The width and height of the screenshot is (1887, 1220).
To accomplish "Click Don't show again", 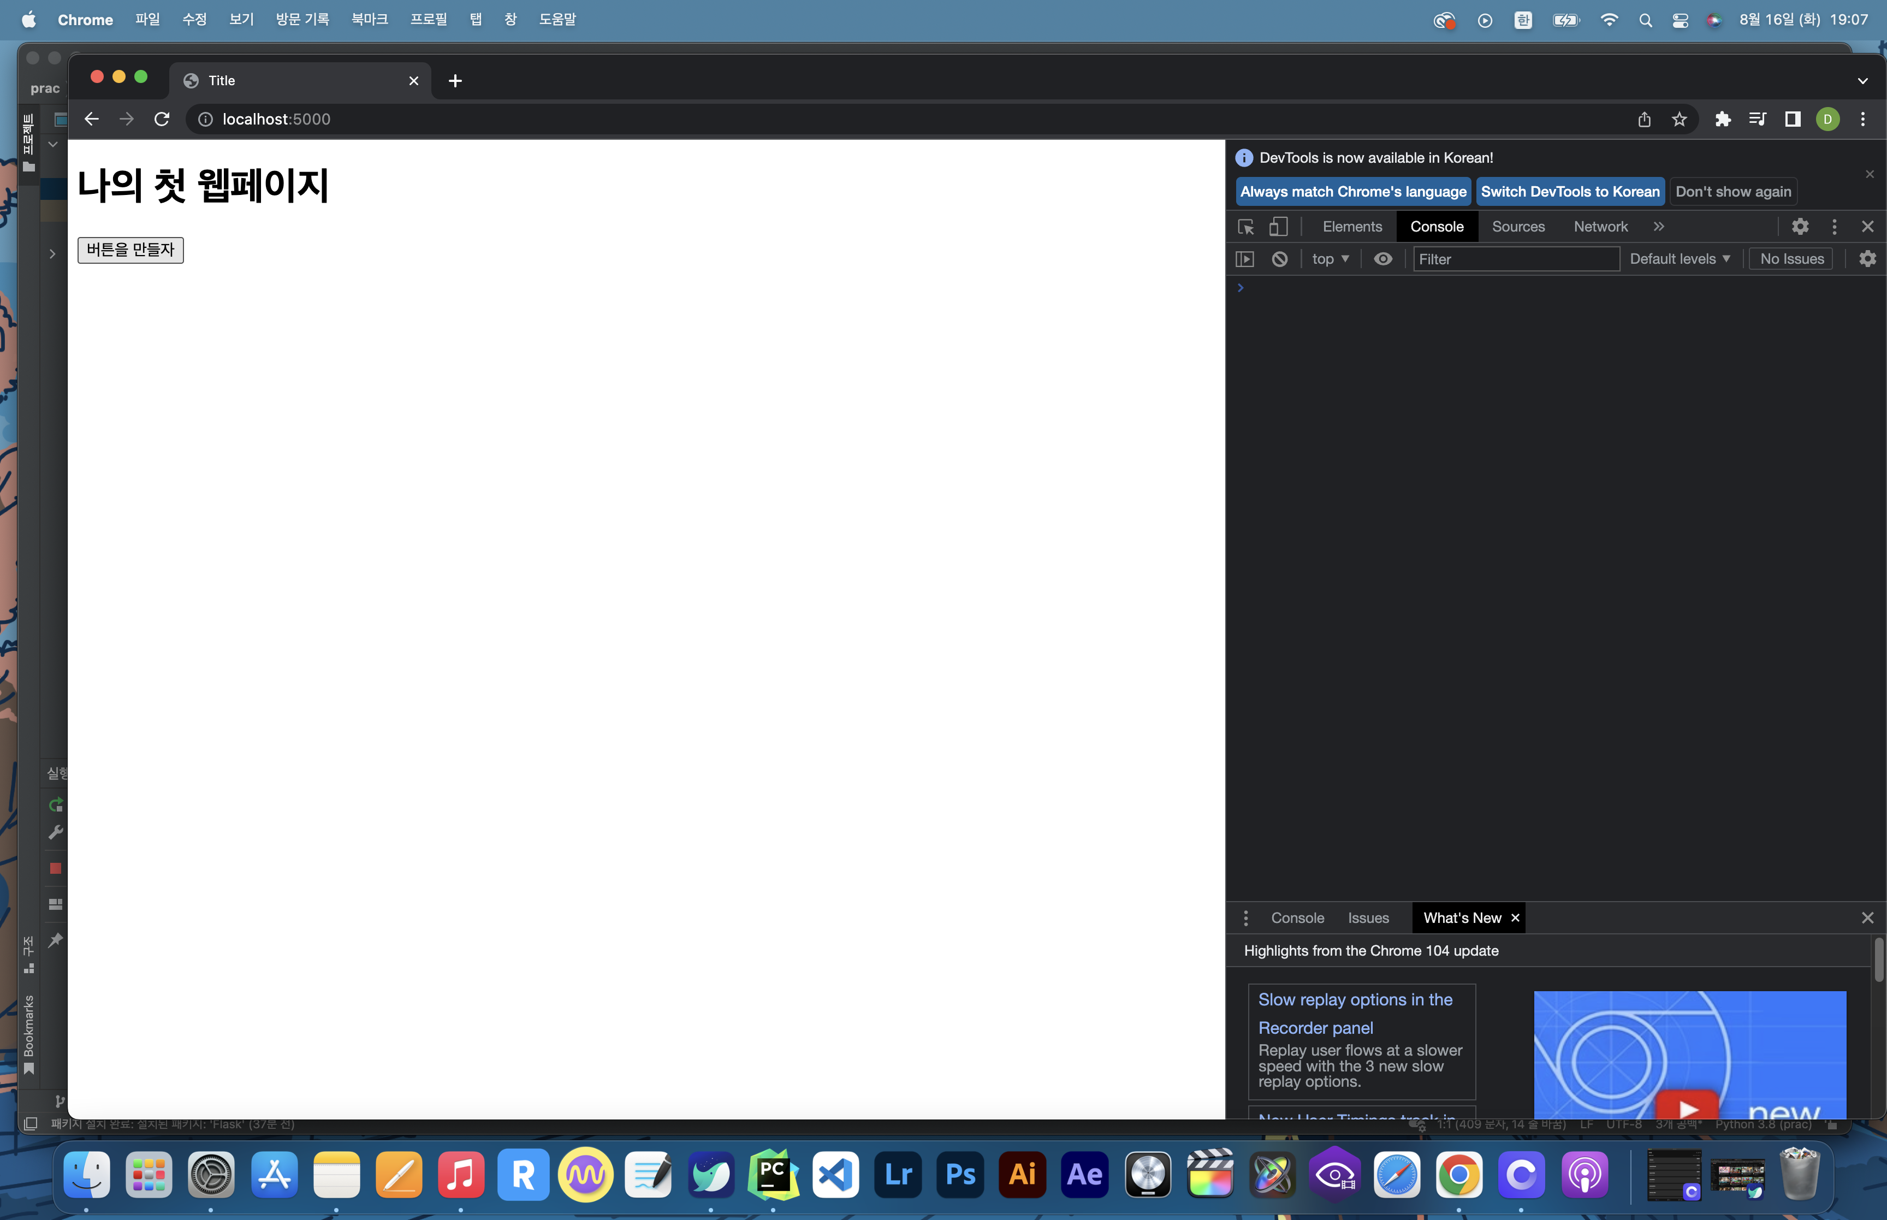I will point(1734,192).
